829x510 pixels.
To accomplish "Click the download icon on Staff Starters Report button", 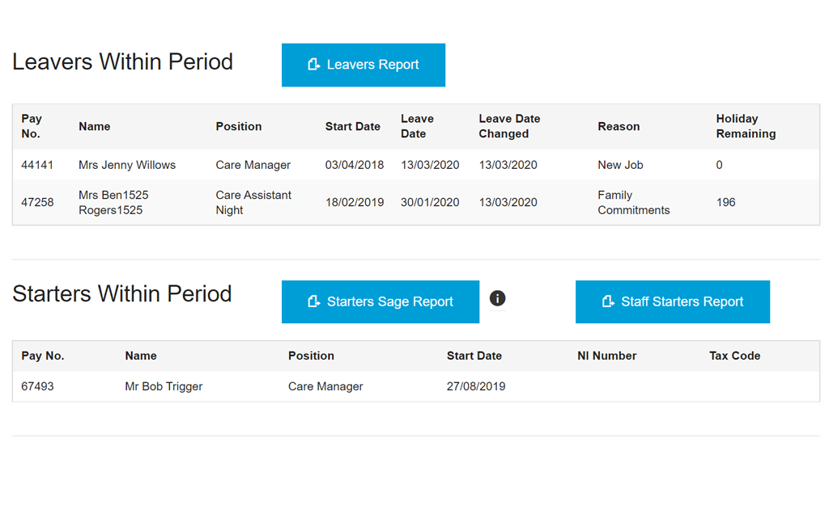I will tap(606, 301).
